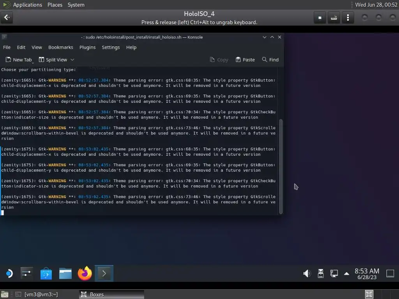Expand hidden system tray icons arrow
Screen dimensions: 399x299
[x=346, y=274]
